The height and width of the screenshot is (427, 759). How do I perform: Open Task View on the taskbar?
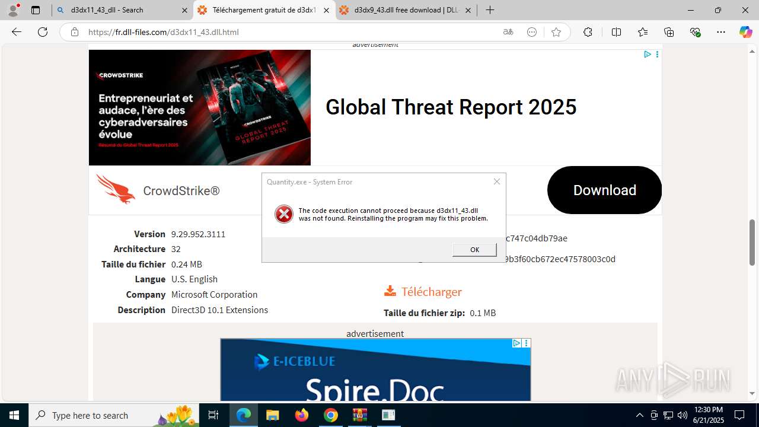213,415
